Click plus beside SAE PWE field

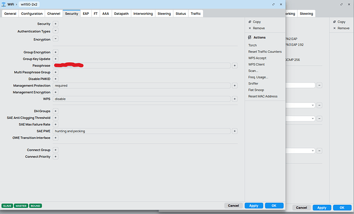[234, 131]
